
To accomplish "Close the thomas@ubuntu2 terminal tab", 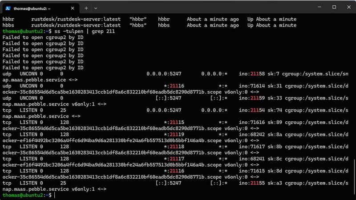I will 73,8.
